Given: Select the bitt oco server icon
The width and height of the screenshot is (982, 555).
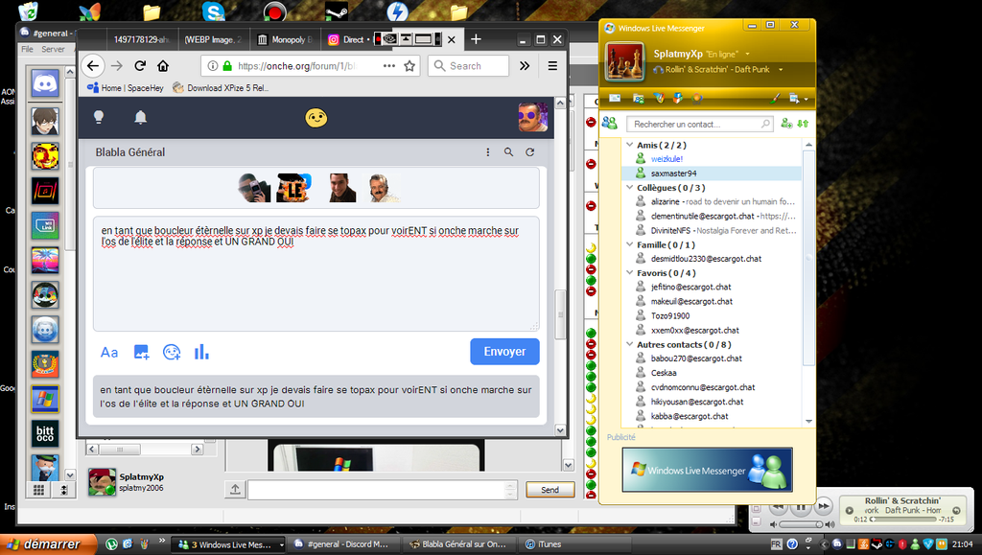Looking at the screenshot, I should pos(45,433).
